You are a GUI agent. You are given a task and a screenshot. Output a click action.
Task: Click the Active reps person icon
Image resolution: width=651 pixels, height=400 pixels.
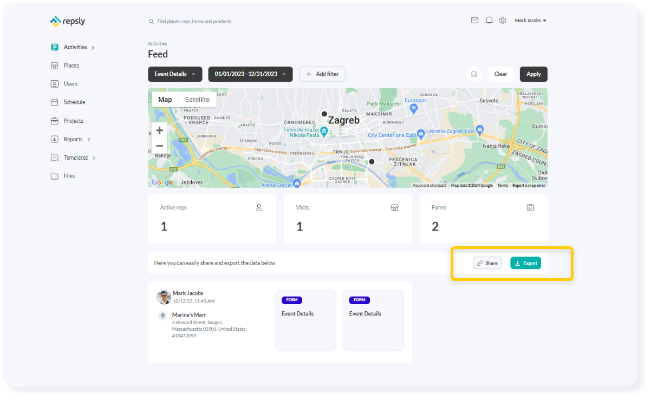[259, 207]
